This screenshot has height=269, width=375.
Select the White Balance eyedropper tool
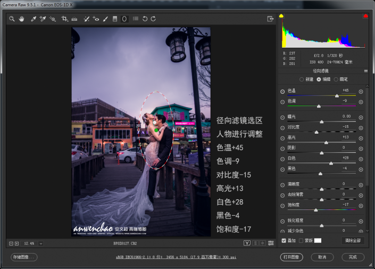(x=33, y=19)
